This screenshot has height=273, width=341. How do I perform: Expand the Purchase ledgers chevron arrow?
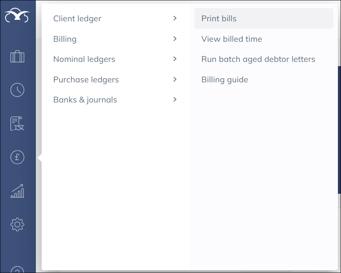pyautogui.click(x=175, y=79)
